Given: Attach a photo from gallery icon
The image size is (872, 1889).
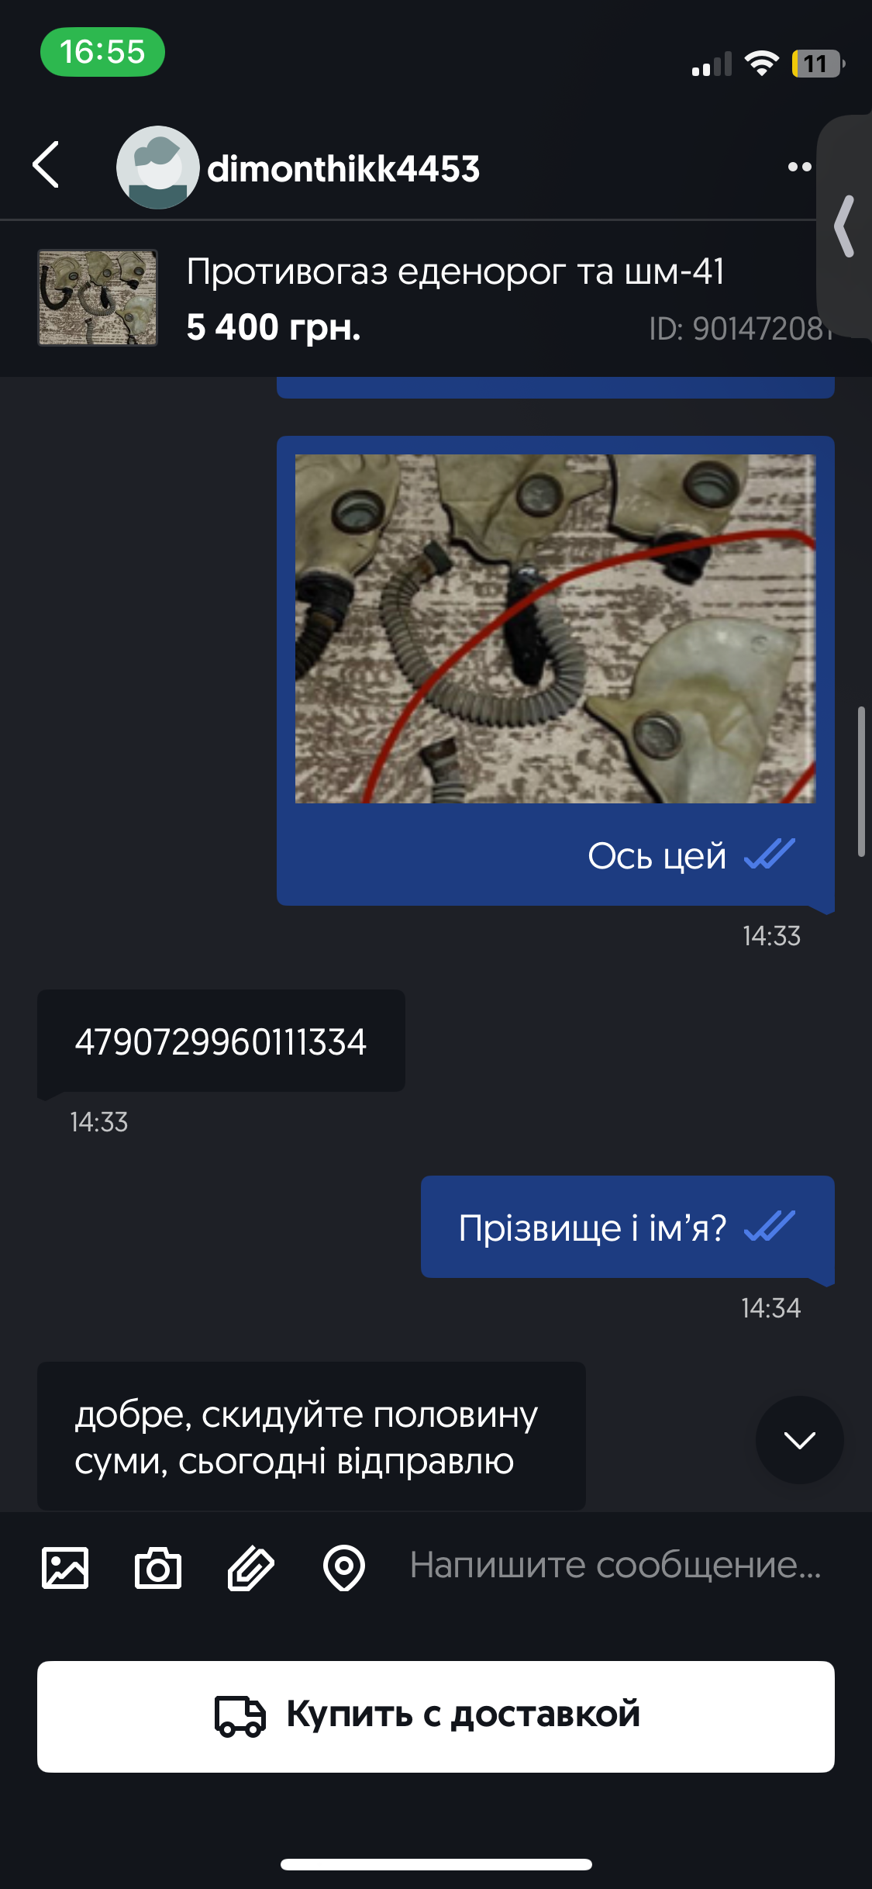Looking at the screenshot, I should click(x=65, y=1568).
